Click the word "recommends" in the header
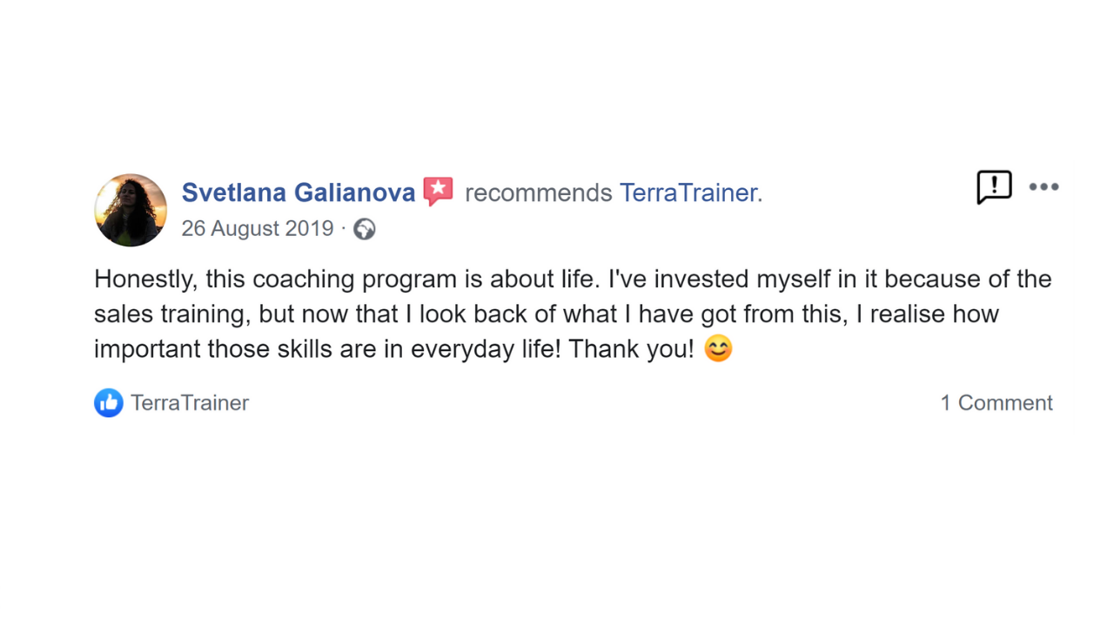The height and width of the screenshot is (627, 1114). click(x=539, y=192)
